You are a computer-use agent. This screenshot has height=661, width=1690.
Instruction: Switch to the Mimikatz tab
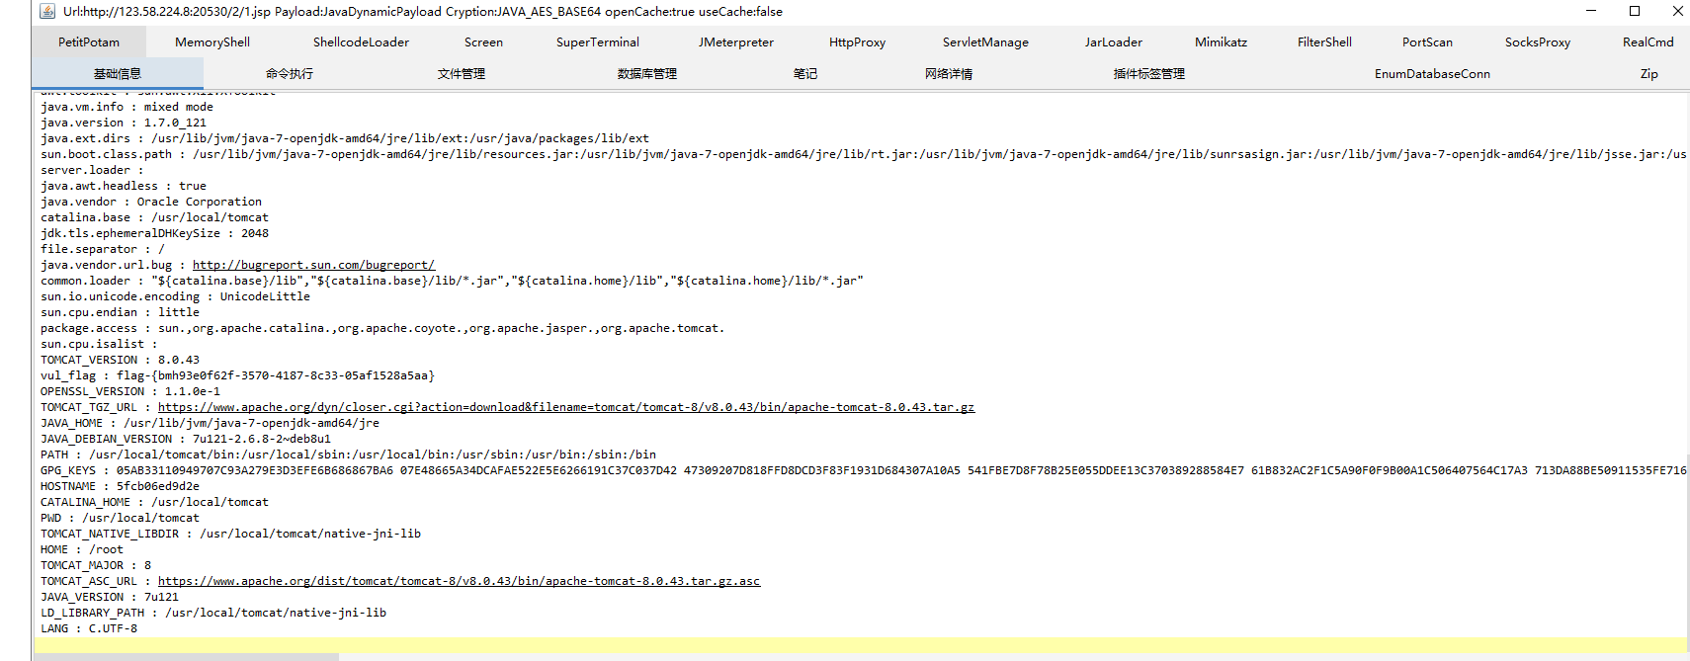(1221, 42)
